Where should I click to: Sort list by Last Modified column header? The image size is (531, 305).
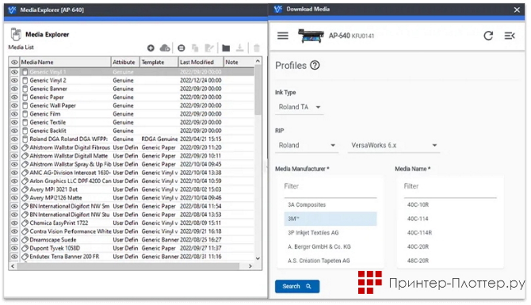tap(201, 62)
